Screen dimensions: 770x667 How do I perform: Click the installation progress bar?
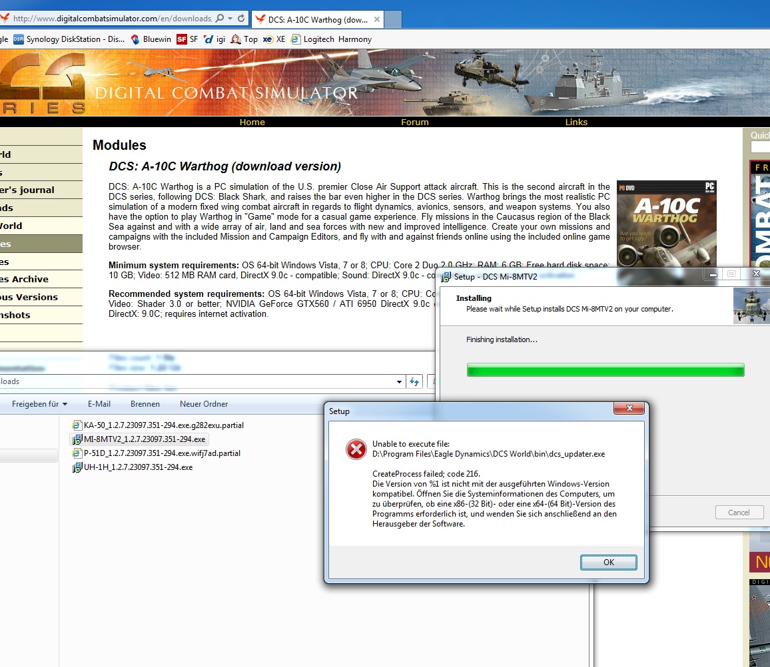point(605,370)
